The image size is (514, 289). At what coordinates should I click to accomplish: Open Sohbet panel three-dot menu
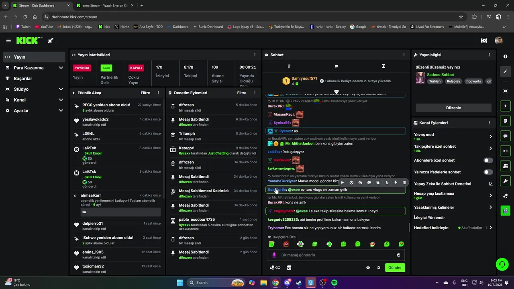coord(404,55)
